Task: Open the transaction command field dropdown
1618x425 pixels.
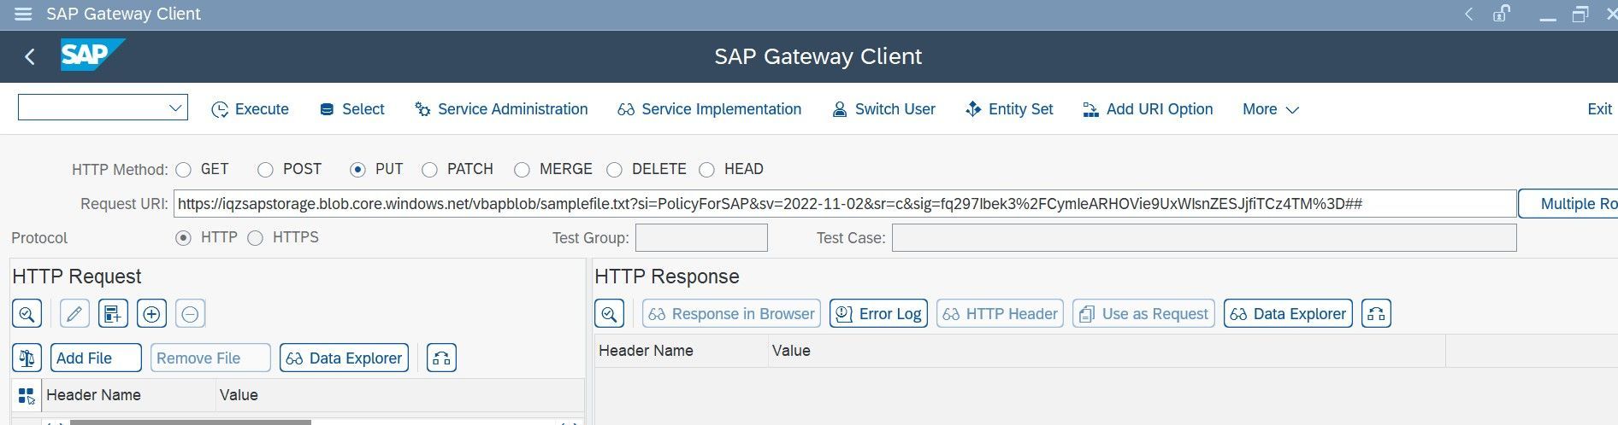Action: click(x=175, y=108)
